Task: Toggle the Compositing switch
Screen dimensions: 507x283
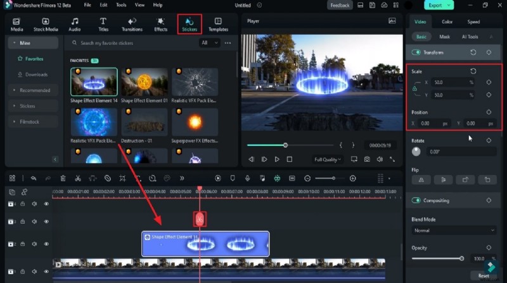Action: 416,200
